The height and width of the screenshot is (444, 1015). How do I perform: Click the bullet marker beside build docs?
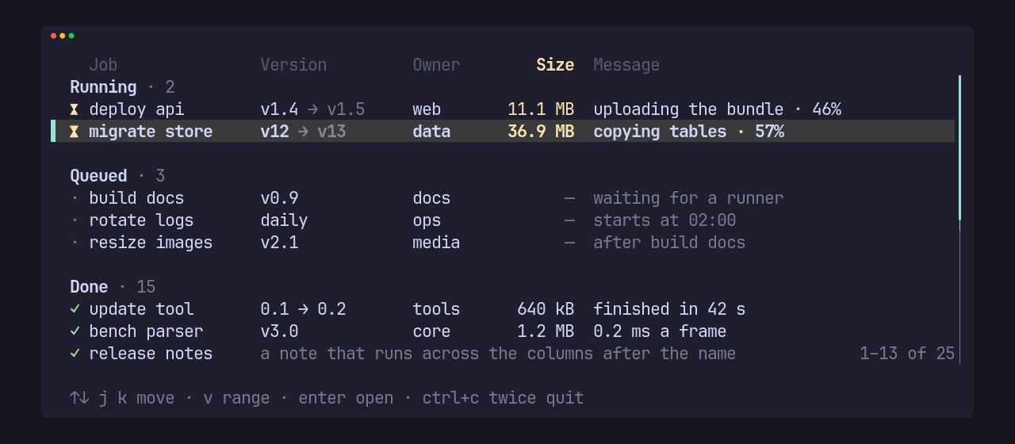pyautogui.click(x=75, y=198)
